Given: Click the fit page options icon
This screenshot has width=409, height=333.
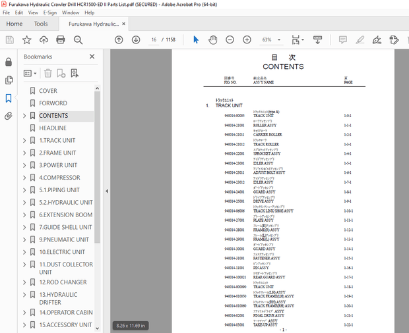Looking at the screenshot, I should point(296,39).
